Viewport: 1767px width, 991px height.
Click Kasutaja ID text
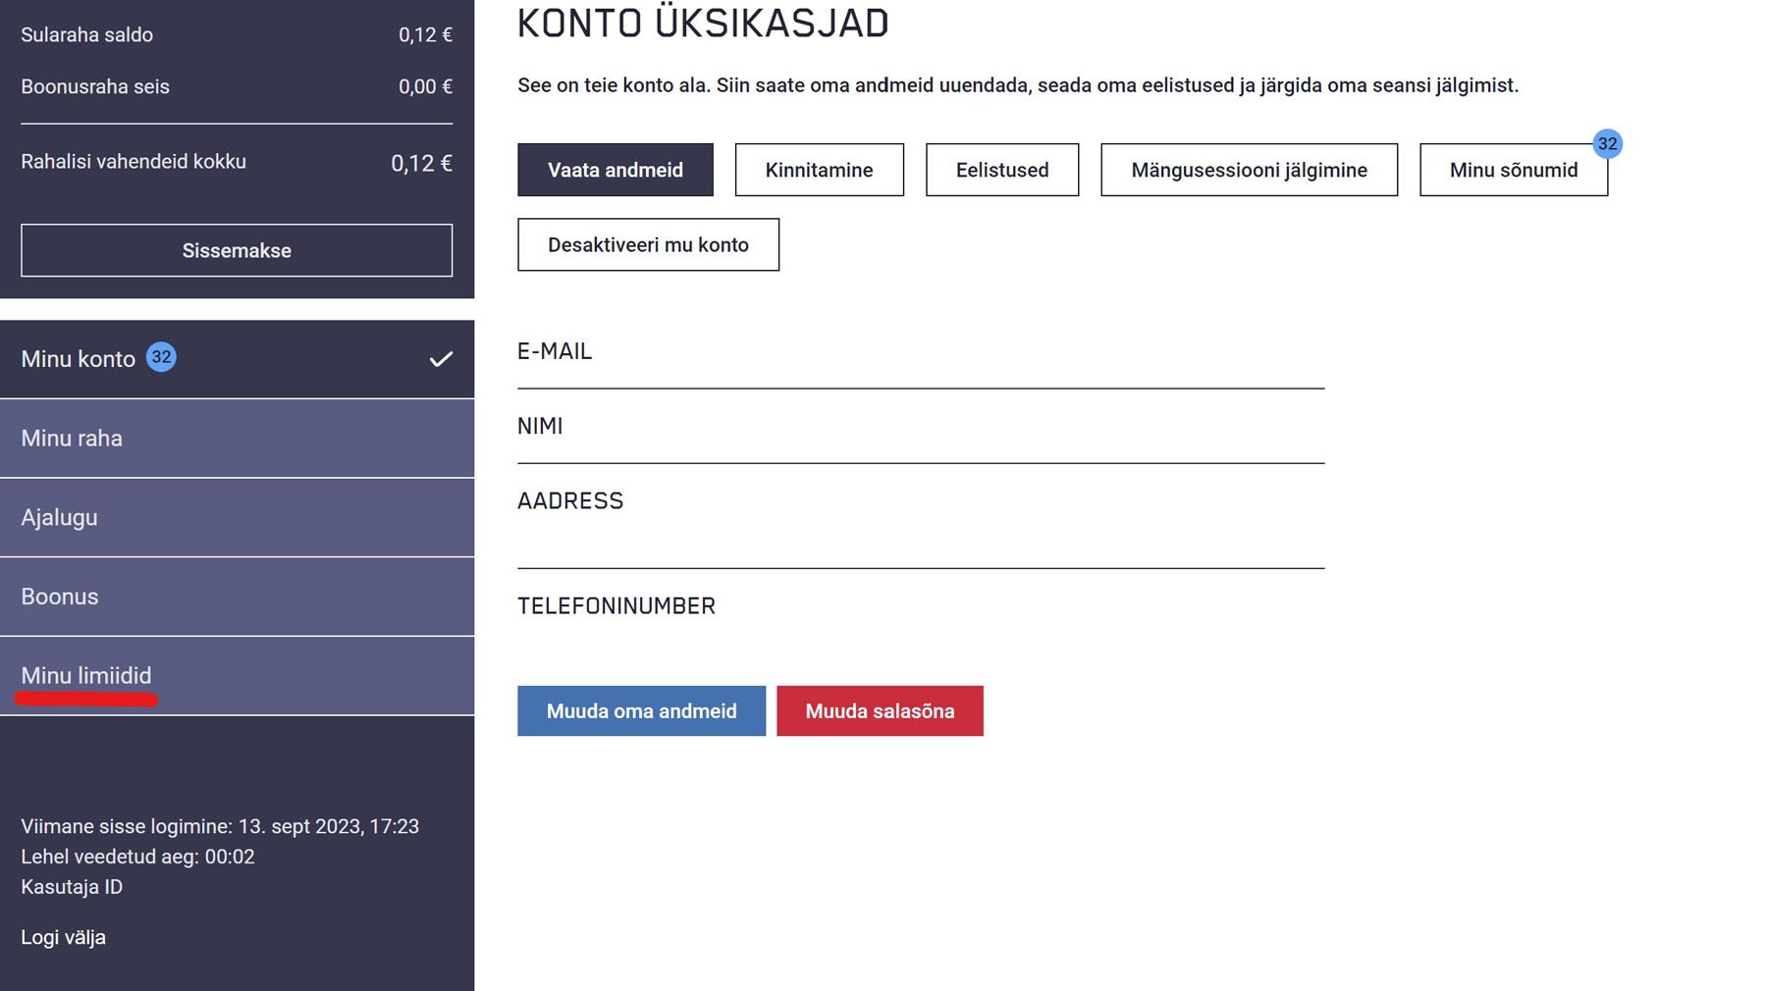click(72, 887)
